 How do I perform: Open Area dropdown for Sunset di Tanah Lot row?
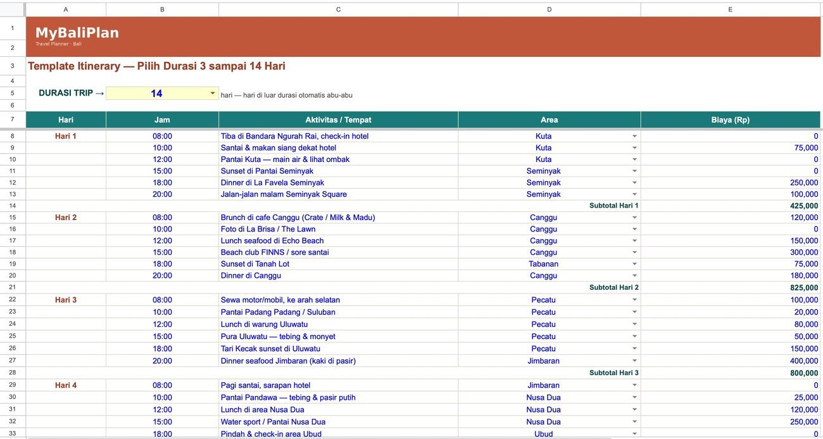pyautogui.click(x=634, y=264)
